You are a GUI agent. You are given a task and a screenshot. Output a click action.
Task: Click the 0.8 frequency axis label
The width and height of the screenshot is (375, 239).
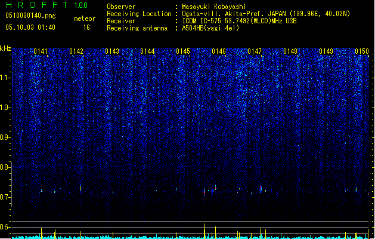(5, 167)
